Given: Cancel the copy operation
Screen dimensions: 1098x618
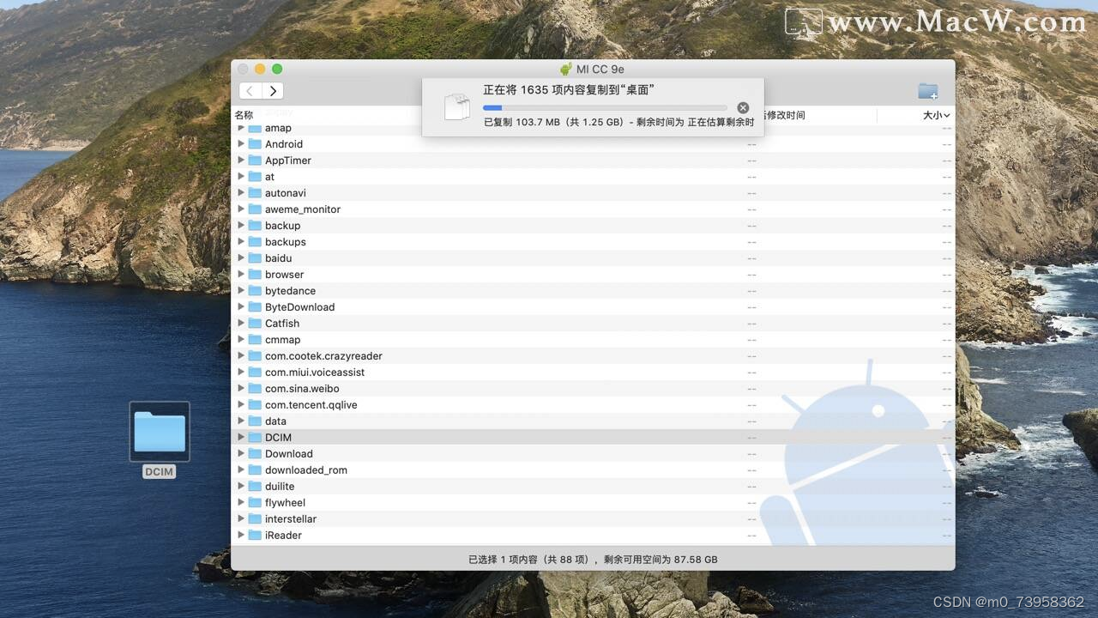Looking at the screenshot, I should point(743,107).
